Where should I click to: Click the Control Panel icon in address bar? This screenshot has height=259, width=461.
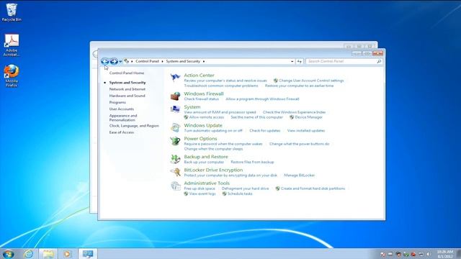[x=127, y=61]
